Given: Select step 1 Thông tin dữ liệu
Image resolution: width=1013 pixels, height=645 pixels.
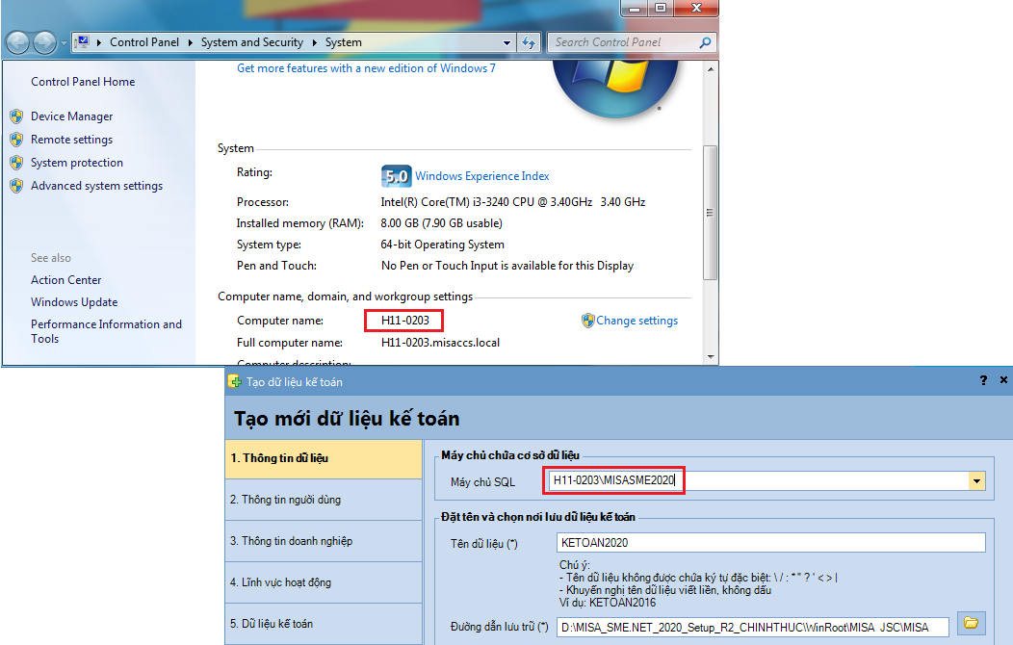Looking at the screenshot, I should [324, 458].
